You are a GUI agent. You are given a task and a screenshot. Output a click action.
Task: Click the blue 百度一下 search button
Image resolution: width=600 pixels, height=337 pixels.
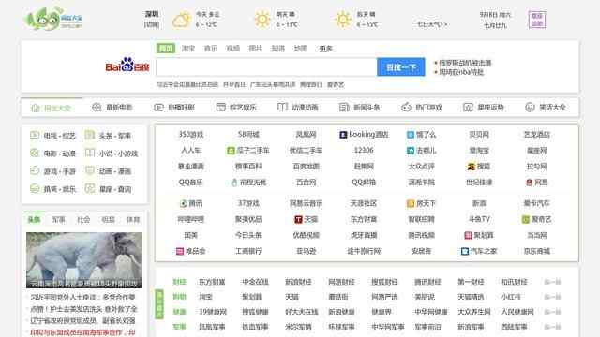coord(400,67)
